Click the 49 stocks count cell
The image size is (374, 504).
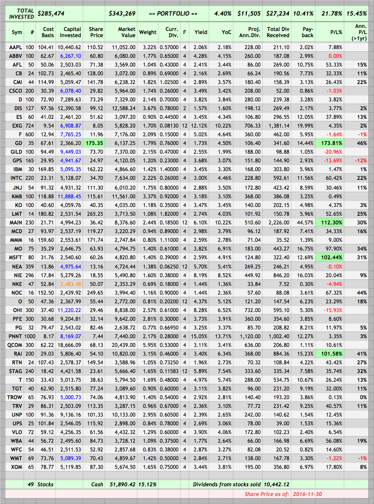pos(30,484)
